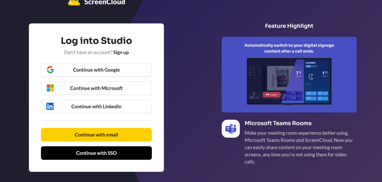Select the black Continue with SSO button
382x182 pixels.
click(x=96, y=153)
